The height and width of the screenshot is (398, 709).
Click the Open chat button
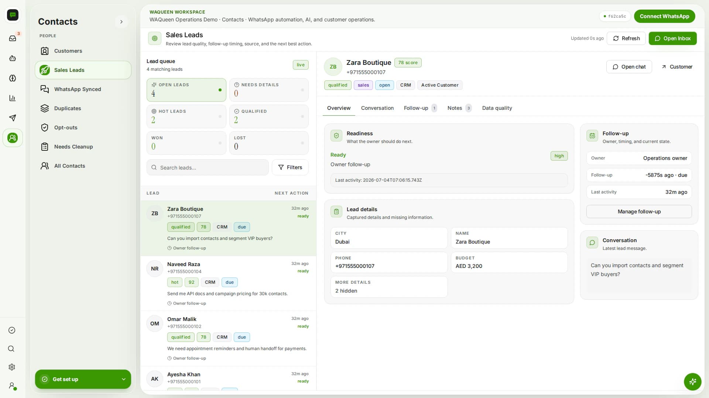(x=629, y=67)
